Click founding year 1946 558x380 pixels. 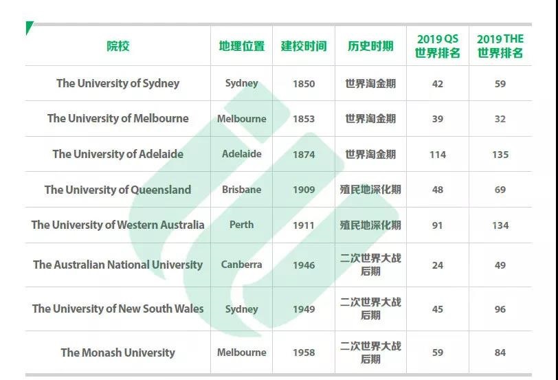pos(304,265)
